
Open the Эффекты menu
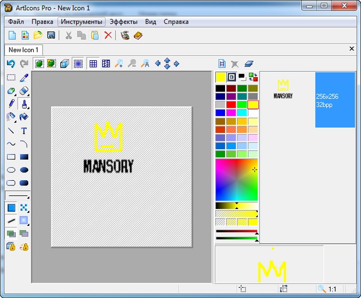(123, 22)
